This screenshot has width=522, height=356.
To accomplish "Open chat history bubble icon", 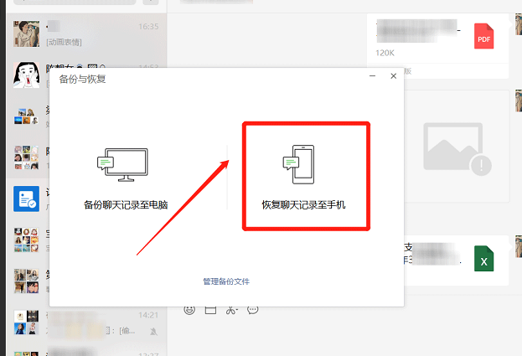I will click(x=253, y=310).
